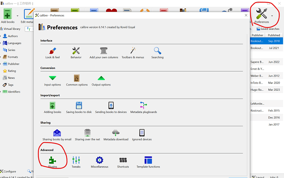This screenshot has height=178, width=284.
Task: Select the Sapere B... Jun 2022 row
Action: tap(267, 62)
